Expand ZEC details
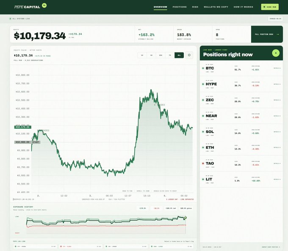The width and height of the screenshot is (288, 251). tap(277, 100)
